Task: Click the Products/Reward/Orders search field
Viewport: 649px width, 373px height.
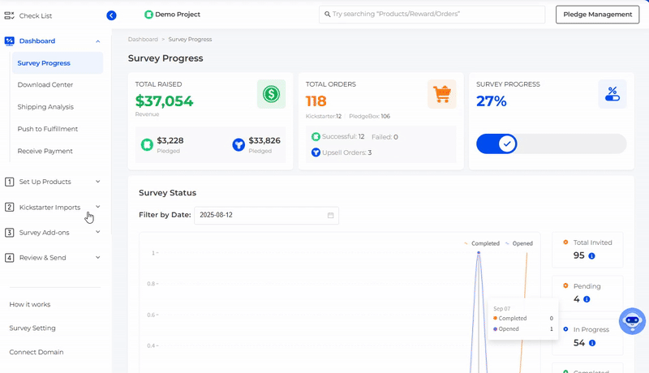Action: pos(432,15)
